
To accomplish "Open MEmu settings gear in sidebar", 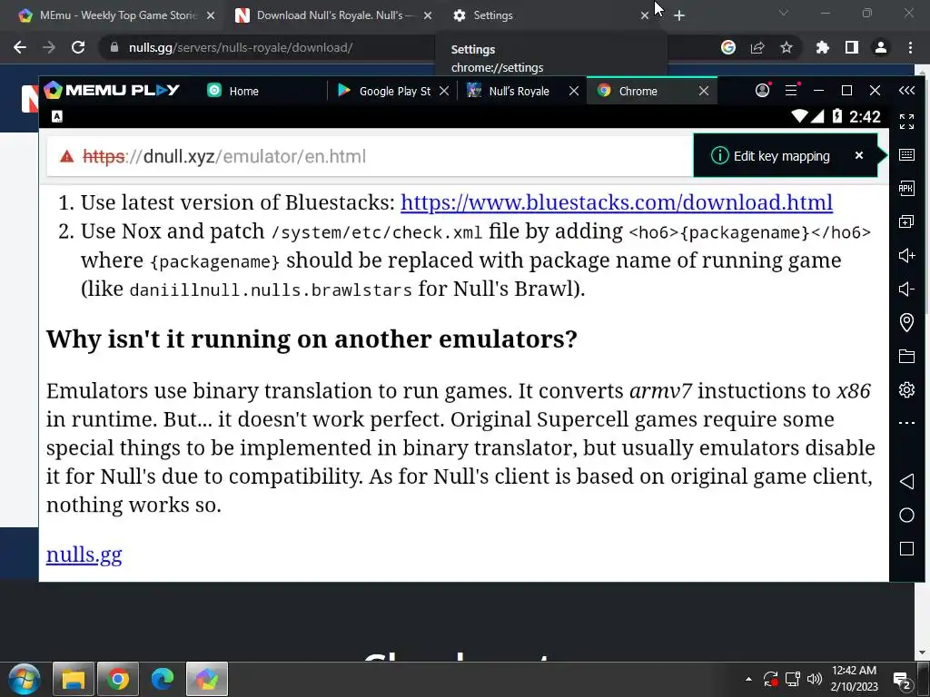I will pos(906,390).
